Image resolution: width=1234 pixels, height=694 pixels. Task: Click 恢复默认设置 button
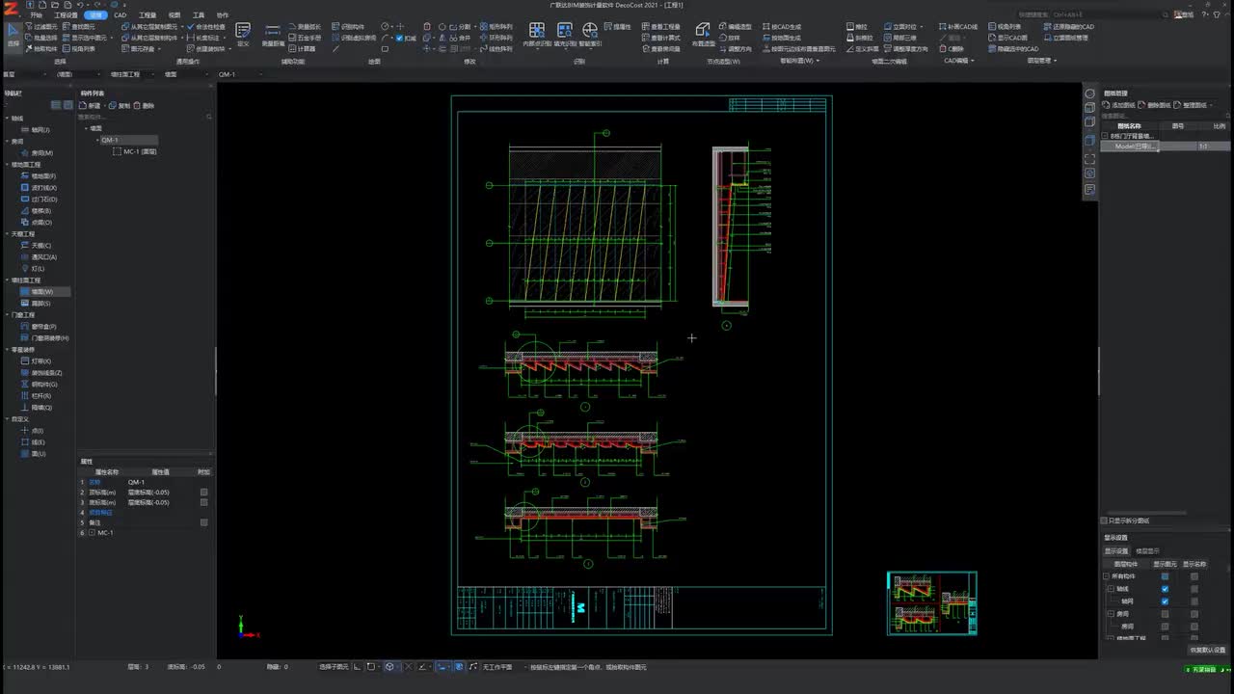[x=1207, y=650]
